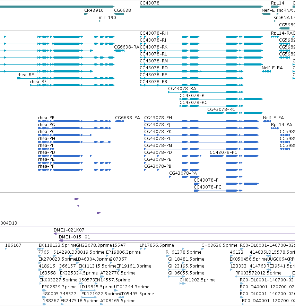Screen dimensions: 295x306
Task: Open transcript CG43078-RK
Action: [x=201, y=51]
